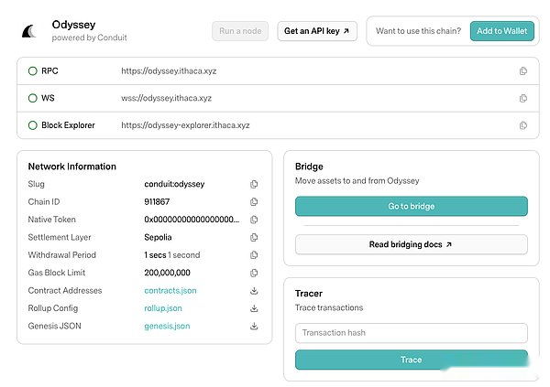The height and width of the screenshot is (387, 550).
Task: Click Add to Wallet button
Action: [x=501, y=31]
